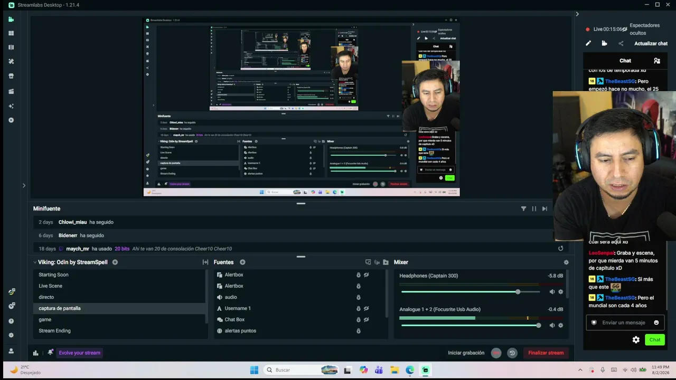Add a new scene with the plus icon
676x380 pixels.
tap(115, 262)
